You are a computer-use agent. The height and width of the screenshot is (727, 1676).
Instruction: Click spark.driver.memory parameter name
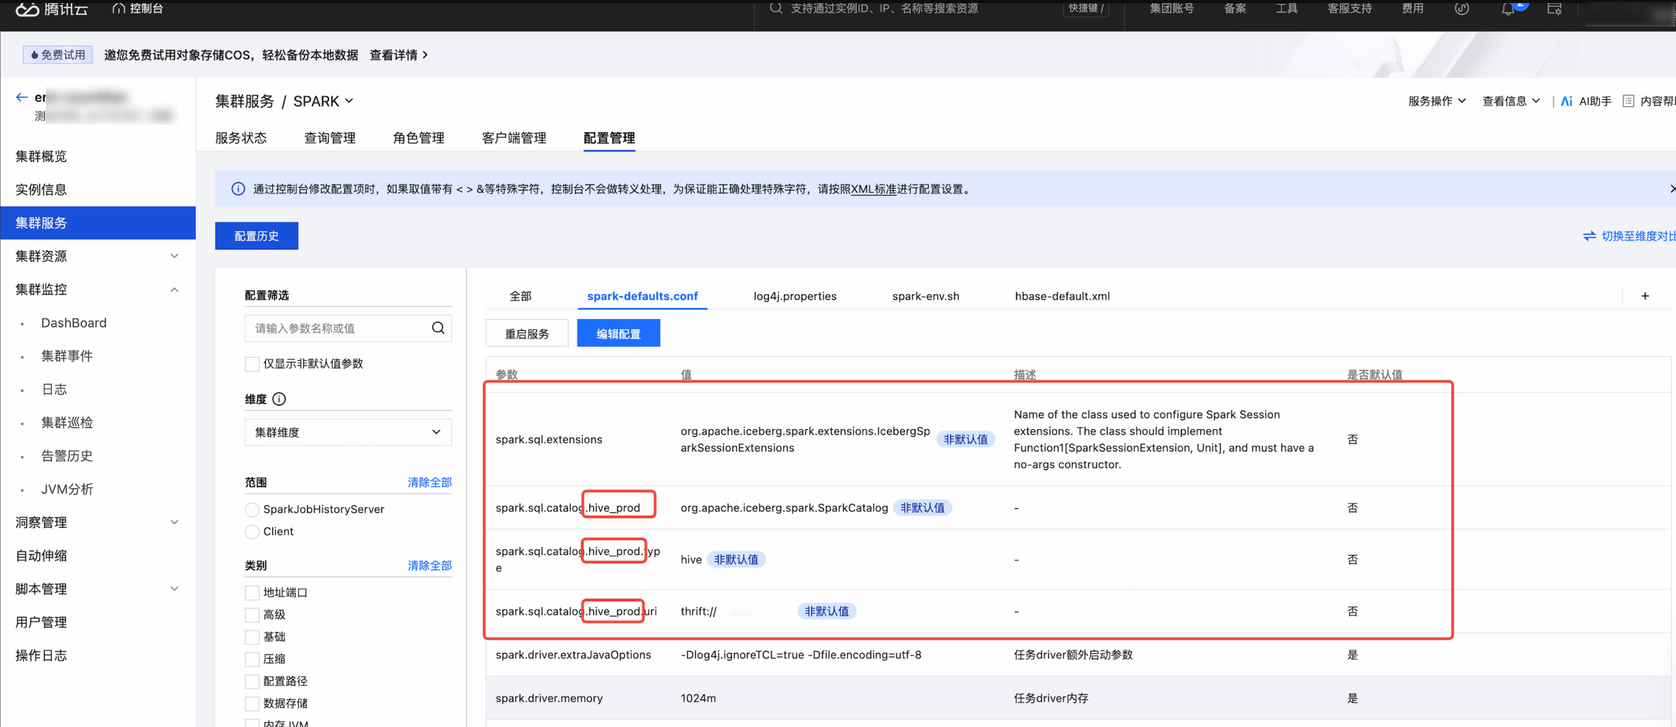(549, 698)
